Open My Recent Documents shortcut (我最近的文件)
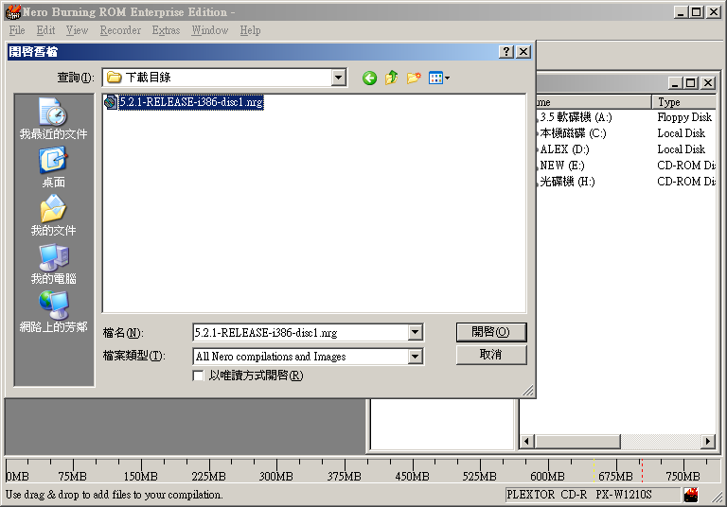The width and height of the screenshot is (727, 507). [54, 119]
